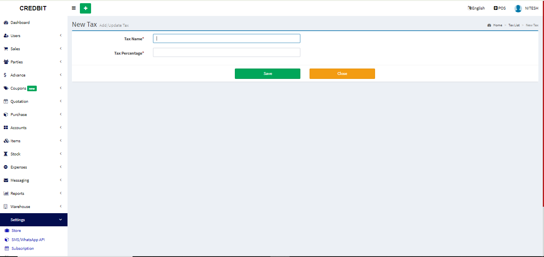Click the Dashboard gauge icon in sidebar

click(6, 23)
